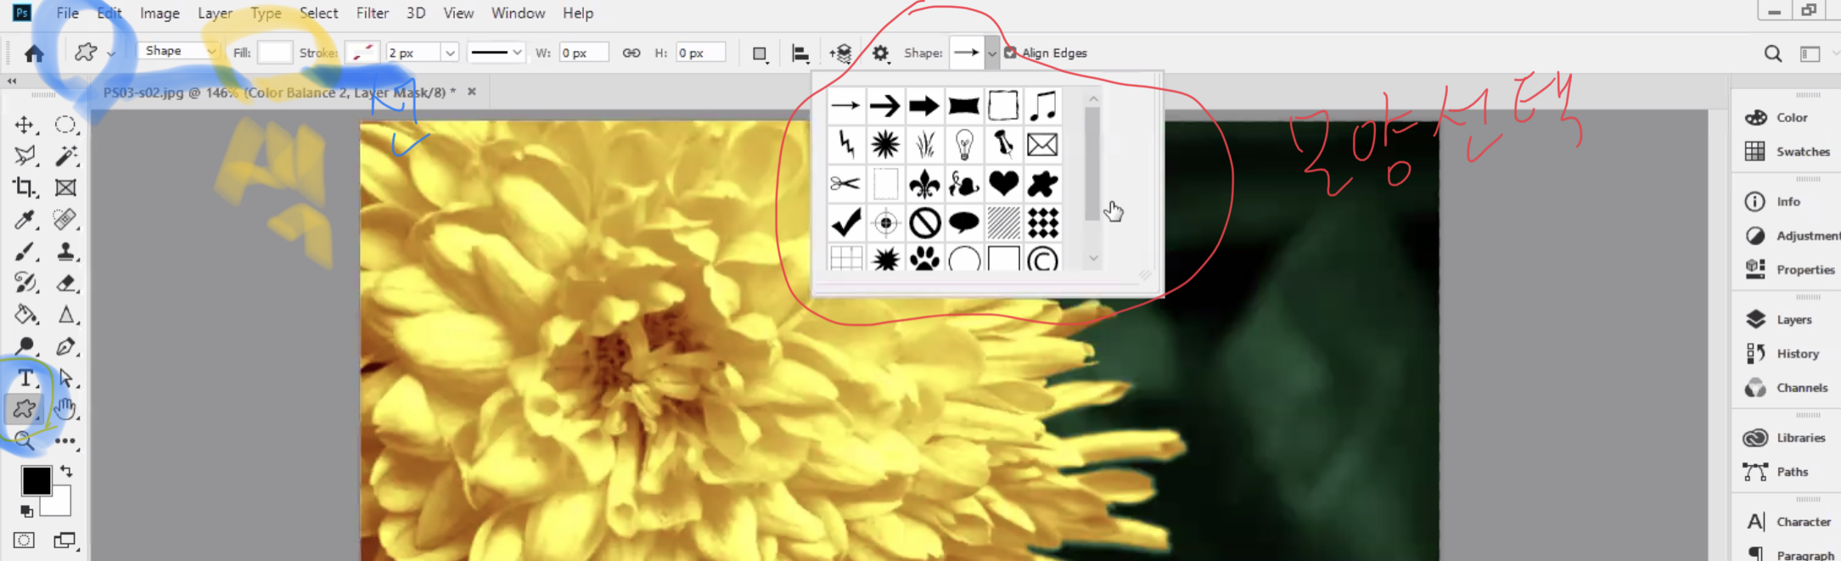This screenshot has height=561, width=1841.
Task: Select the Eyedropper tool
Action: [25, 220]
